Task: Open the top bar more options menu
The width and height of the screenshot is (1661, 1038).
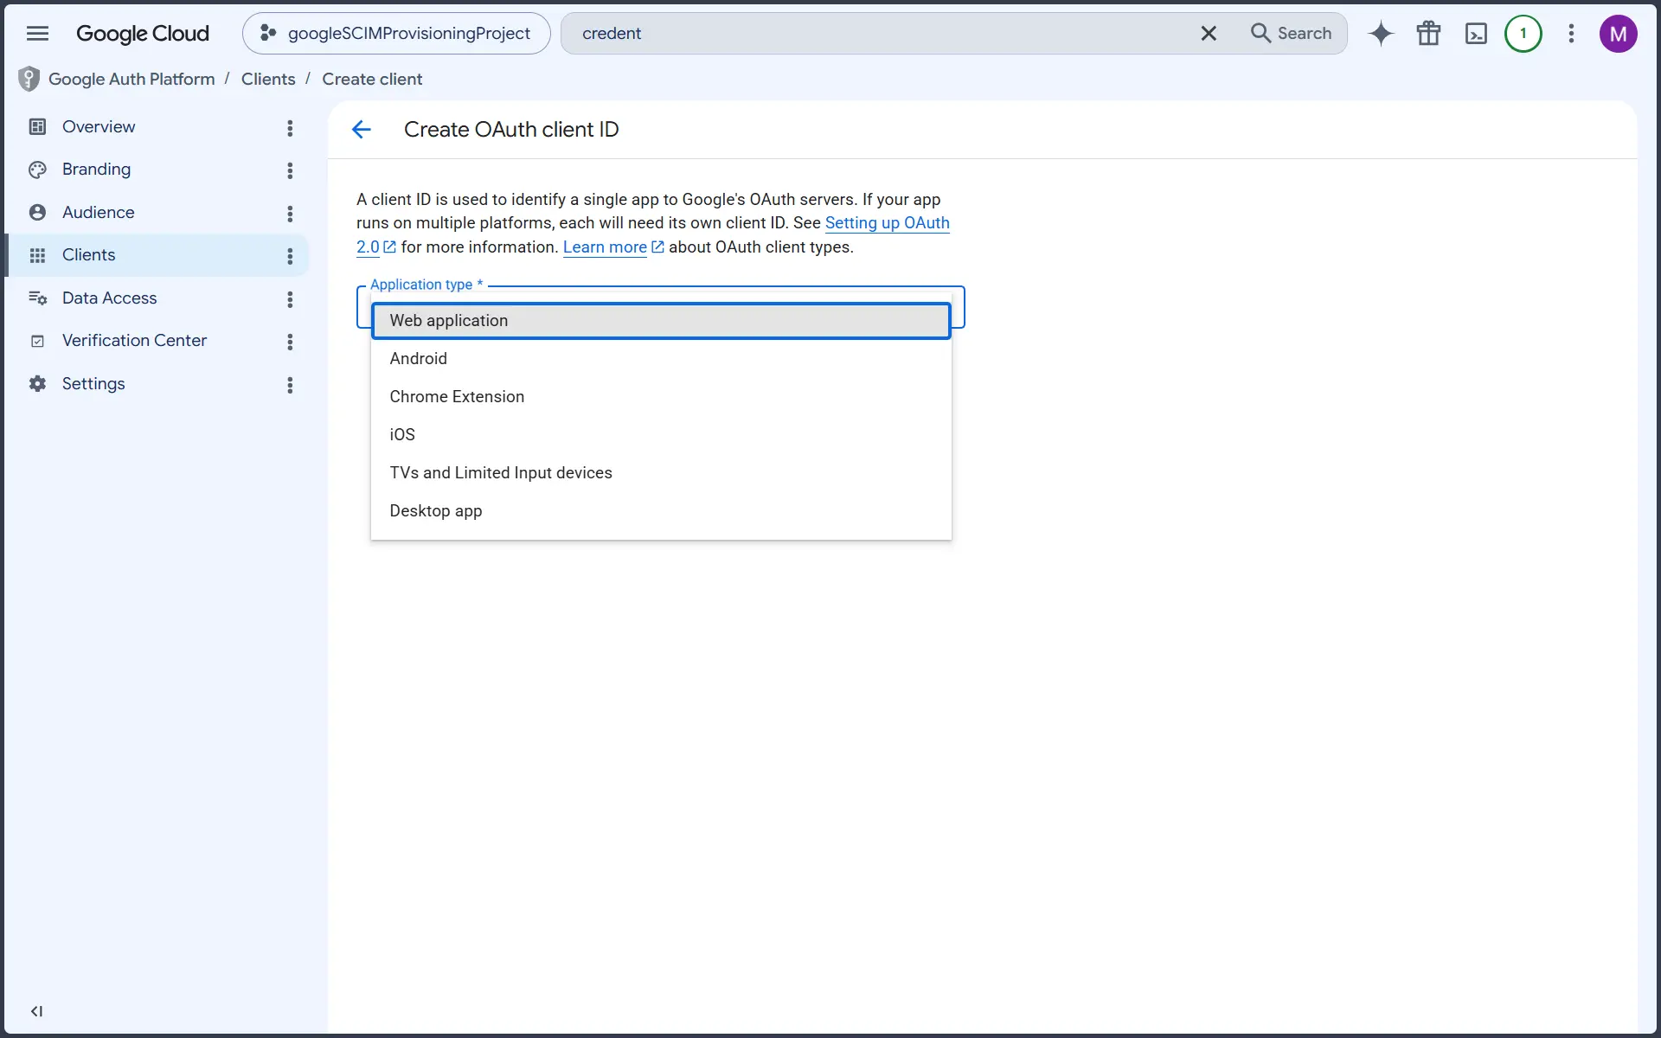Action: click(x=1571, y=34)
